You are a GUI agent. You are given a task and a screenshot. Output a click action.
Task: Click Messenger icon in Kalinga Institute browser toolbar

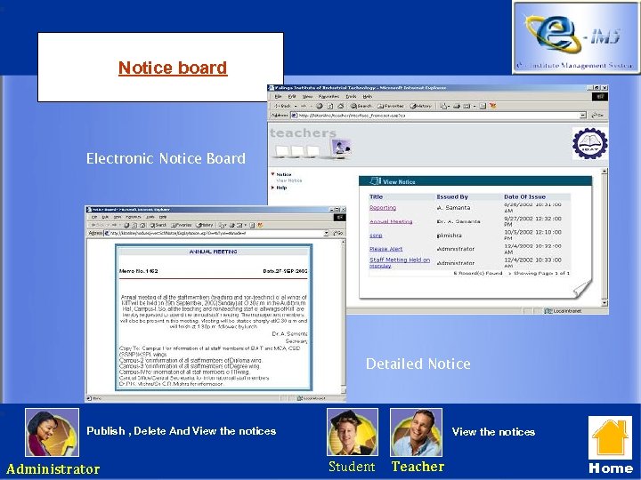[x=493, y=106]
